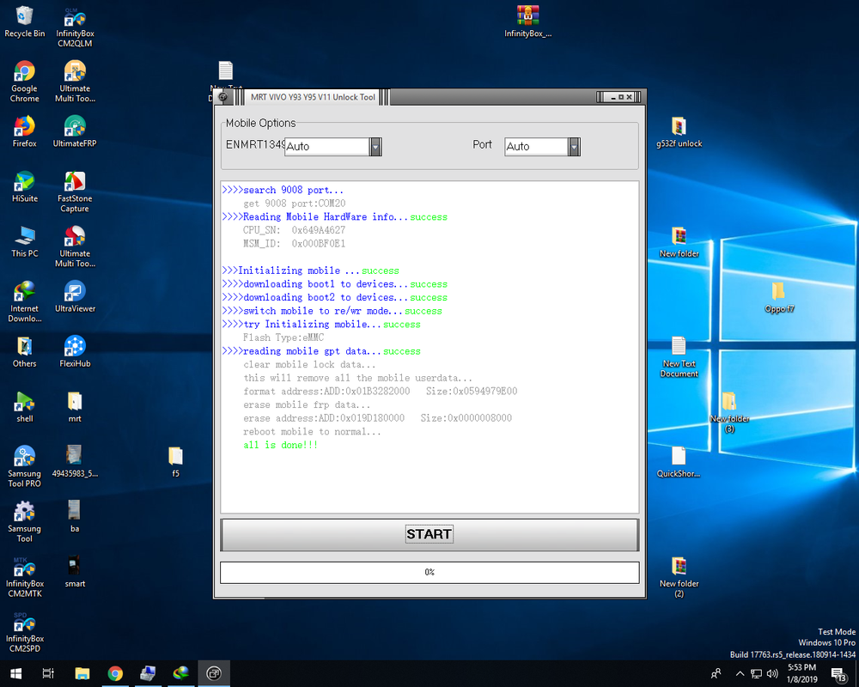Open InfinityBox CM2QLM desktop icon
The height and width of the screenshot is (687, 859).
[75, 19]
